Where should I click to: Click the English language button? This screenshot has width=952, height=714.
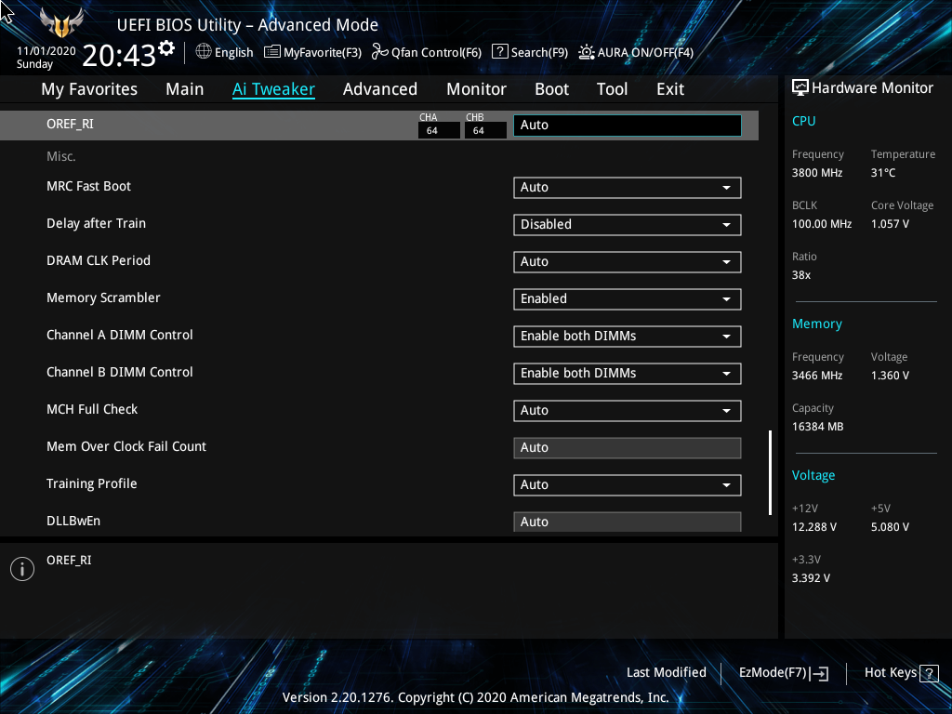point(225,52)
